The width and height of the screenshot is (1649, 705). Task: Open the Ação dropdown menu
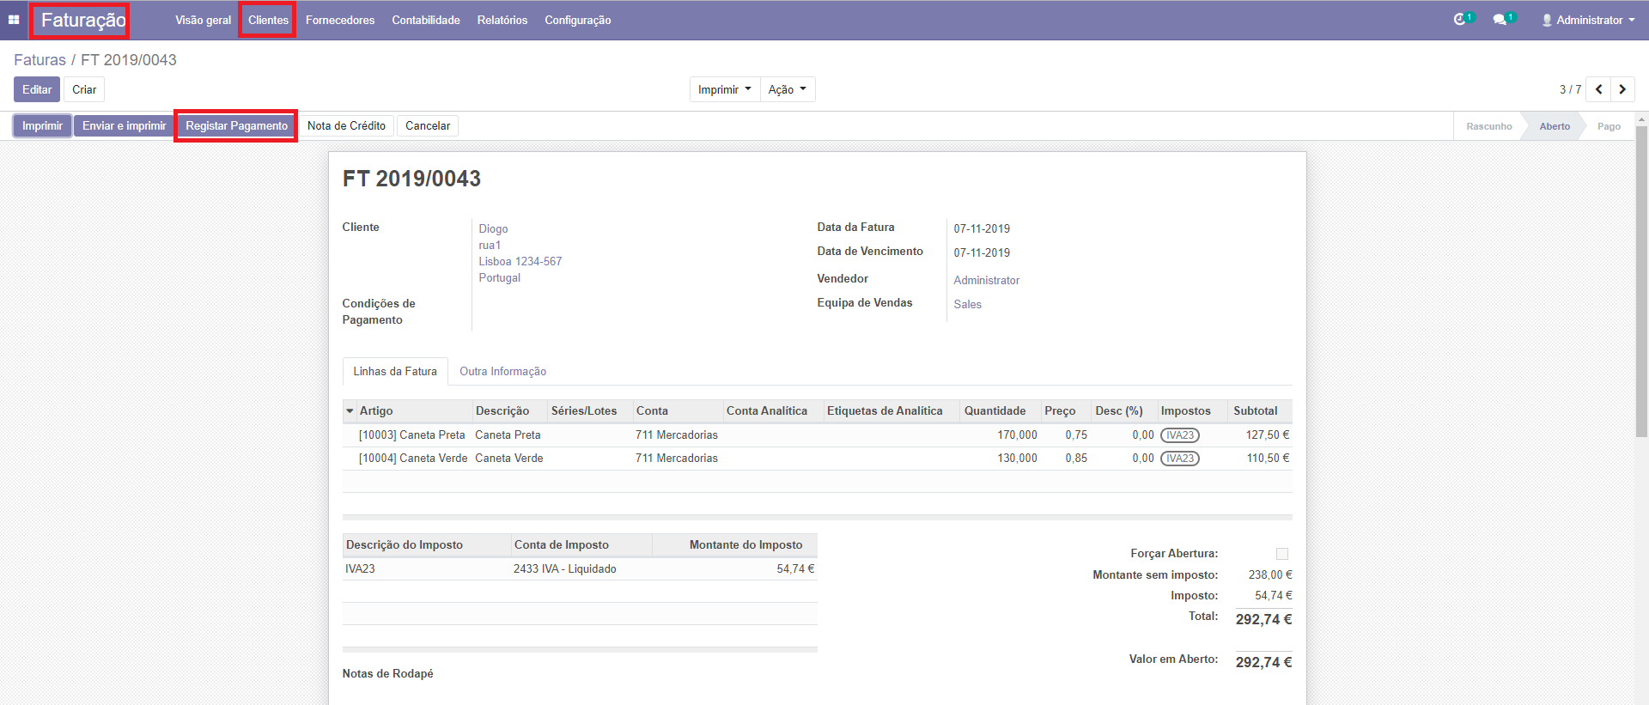pyautogui.click(x=787, y=89)
